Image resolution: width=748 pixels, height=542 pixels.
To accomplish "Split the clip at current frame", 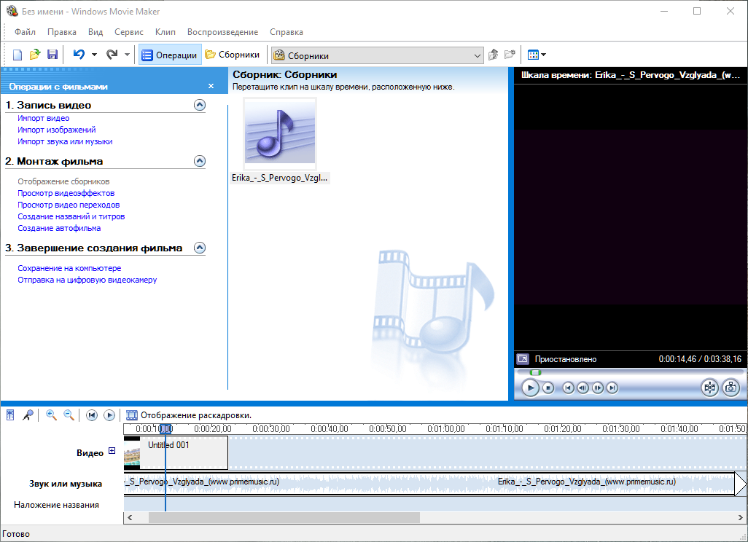I will click(710, 388).
